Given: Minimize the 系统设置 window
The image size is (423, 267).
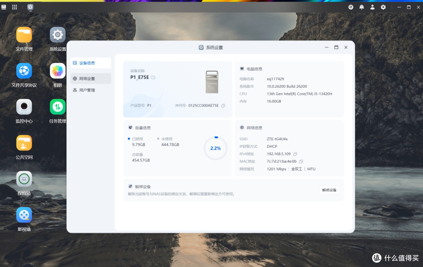Looking at the screenshot, I should (x=327, y=47).
